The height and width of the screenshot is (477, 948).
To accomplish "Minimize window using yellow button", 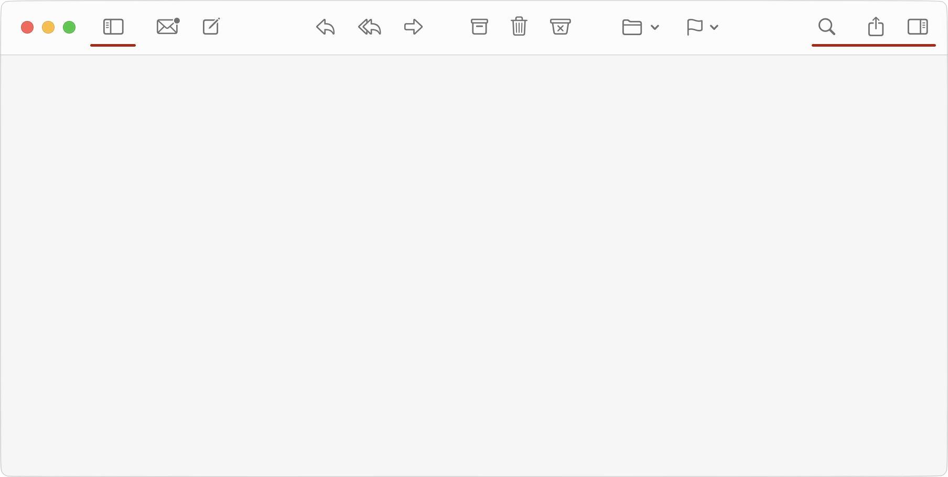I will point(48,27).
